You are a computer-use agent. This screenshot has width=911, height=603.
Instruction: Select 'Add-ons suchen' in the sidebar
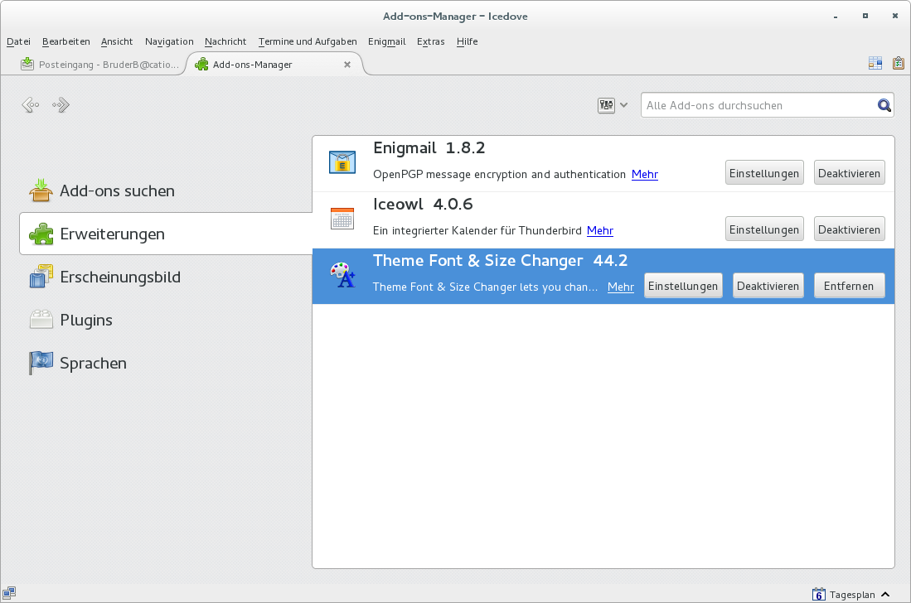point(166,191)
